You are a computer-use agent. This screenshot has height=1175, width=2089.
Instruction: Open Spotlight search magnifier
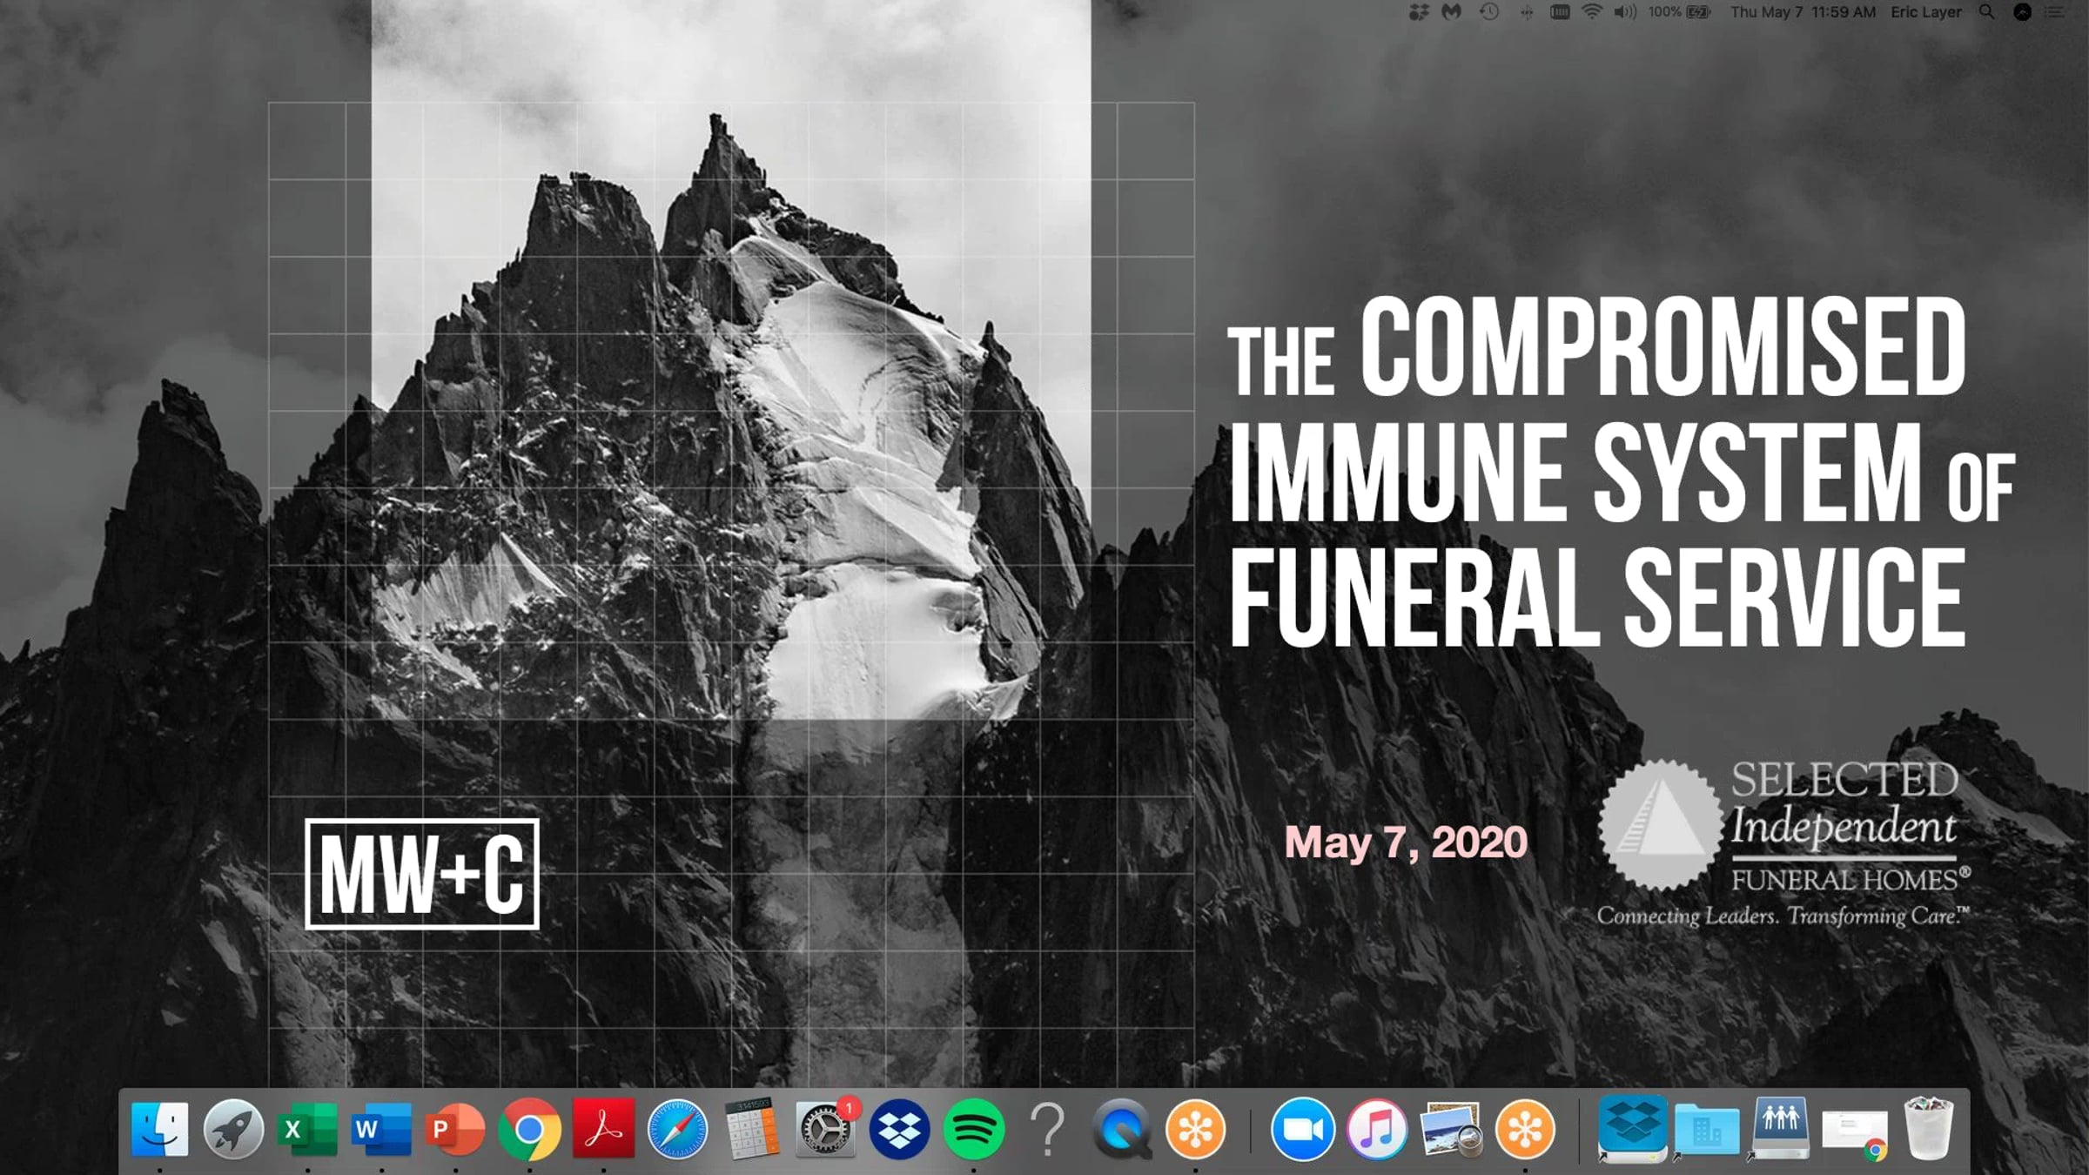click(1986, 12)
